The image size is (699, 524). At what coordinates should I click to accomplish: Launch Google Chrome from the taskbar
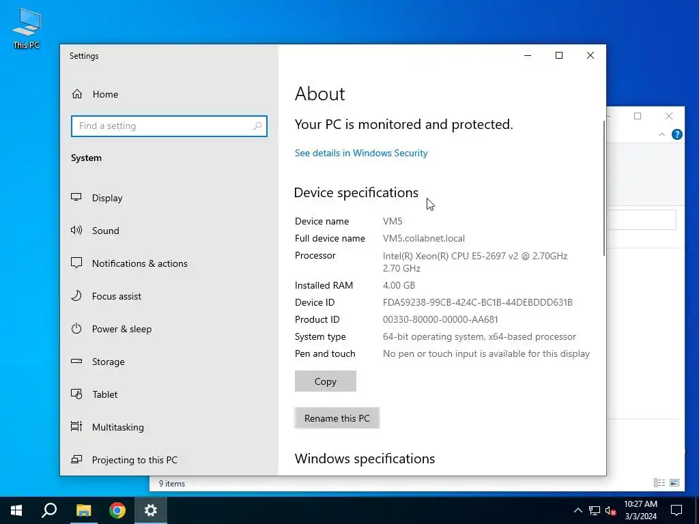pos(117,510)
